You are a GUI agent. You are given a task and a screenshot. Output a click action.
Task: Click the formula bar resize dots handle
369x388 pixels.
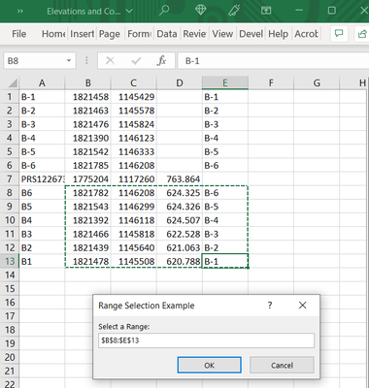(86, 60)
